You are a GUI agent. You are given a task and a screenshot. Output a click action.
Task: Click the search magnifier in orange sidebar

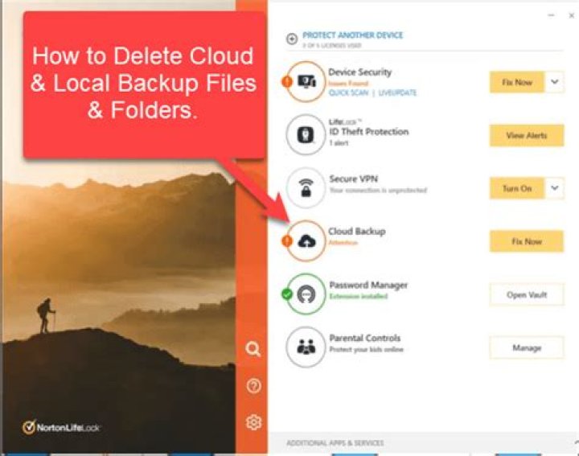tap(253, 348)
